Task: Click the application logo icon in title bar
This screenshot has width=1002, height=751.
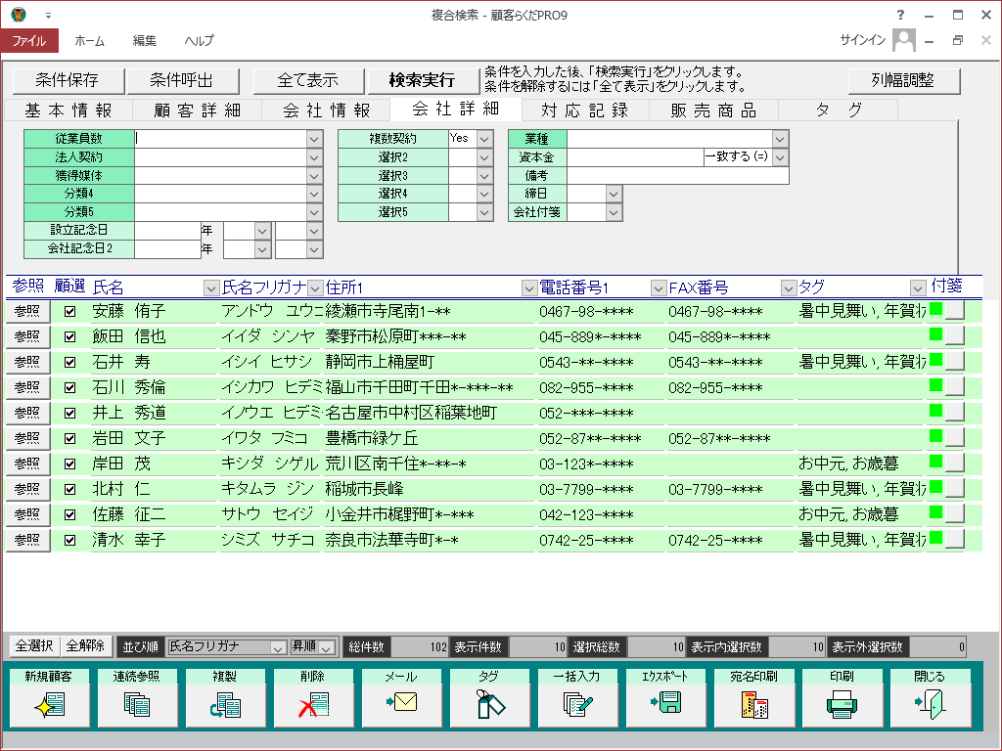Action: pos(18,14)
